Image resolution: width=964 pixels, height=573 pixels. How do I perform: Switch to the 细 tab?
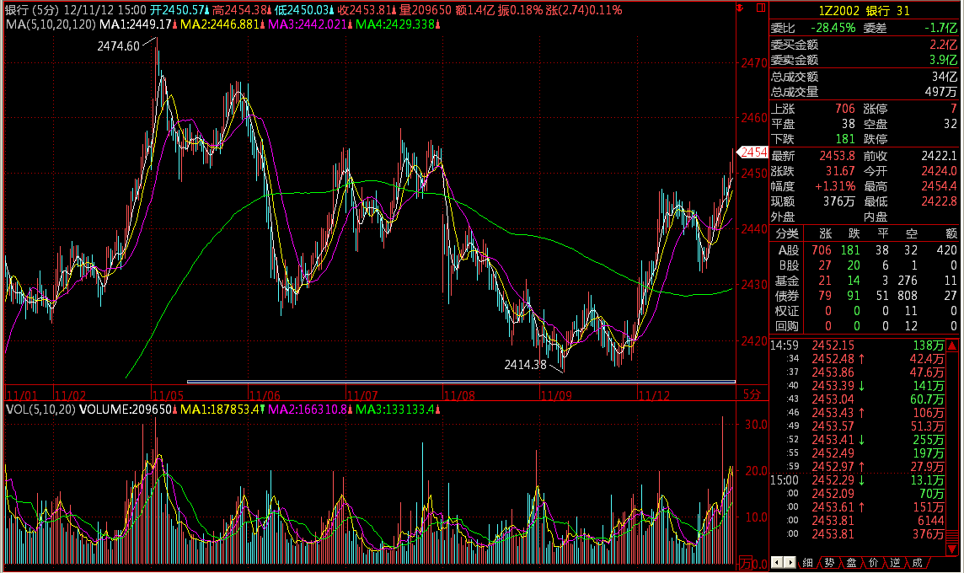807,563
